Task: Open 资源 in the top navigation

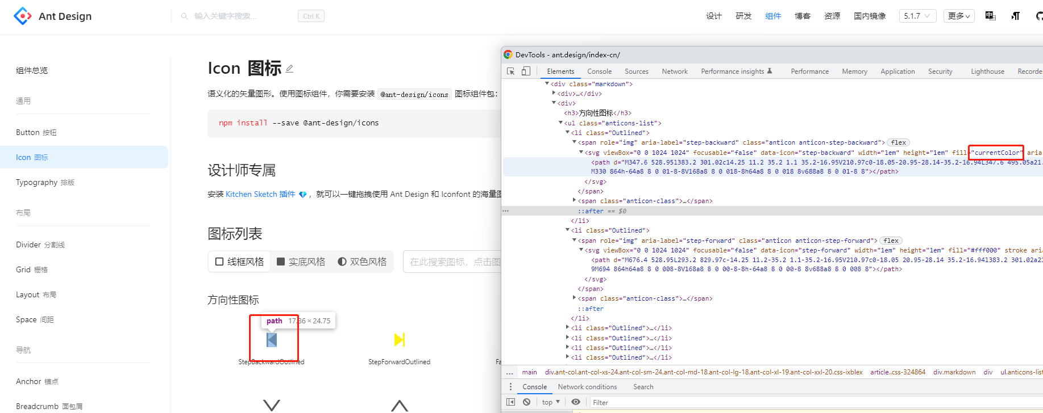Action: (x=832, y=16)
